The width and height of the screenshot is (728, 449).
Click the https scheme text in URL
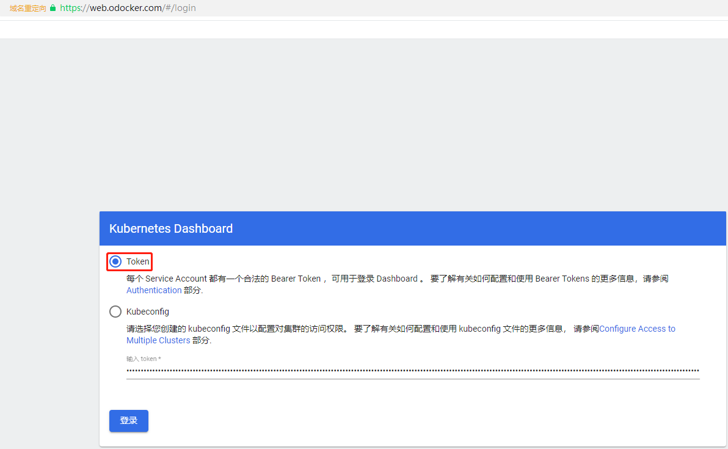tap(71, 8)
